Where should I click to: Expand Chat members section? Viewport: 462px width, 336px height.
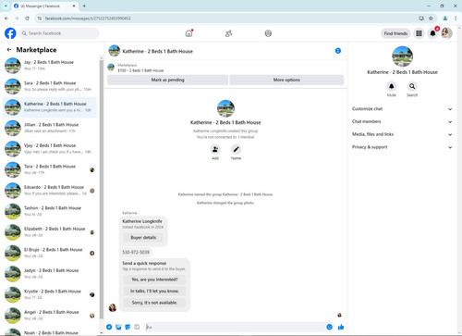[402, 121]
